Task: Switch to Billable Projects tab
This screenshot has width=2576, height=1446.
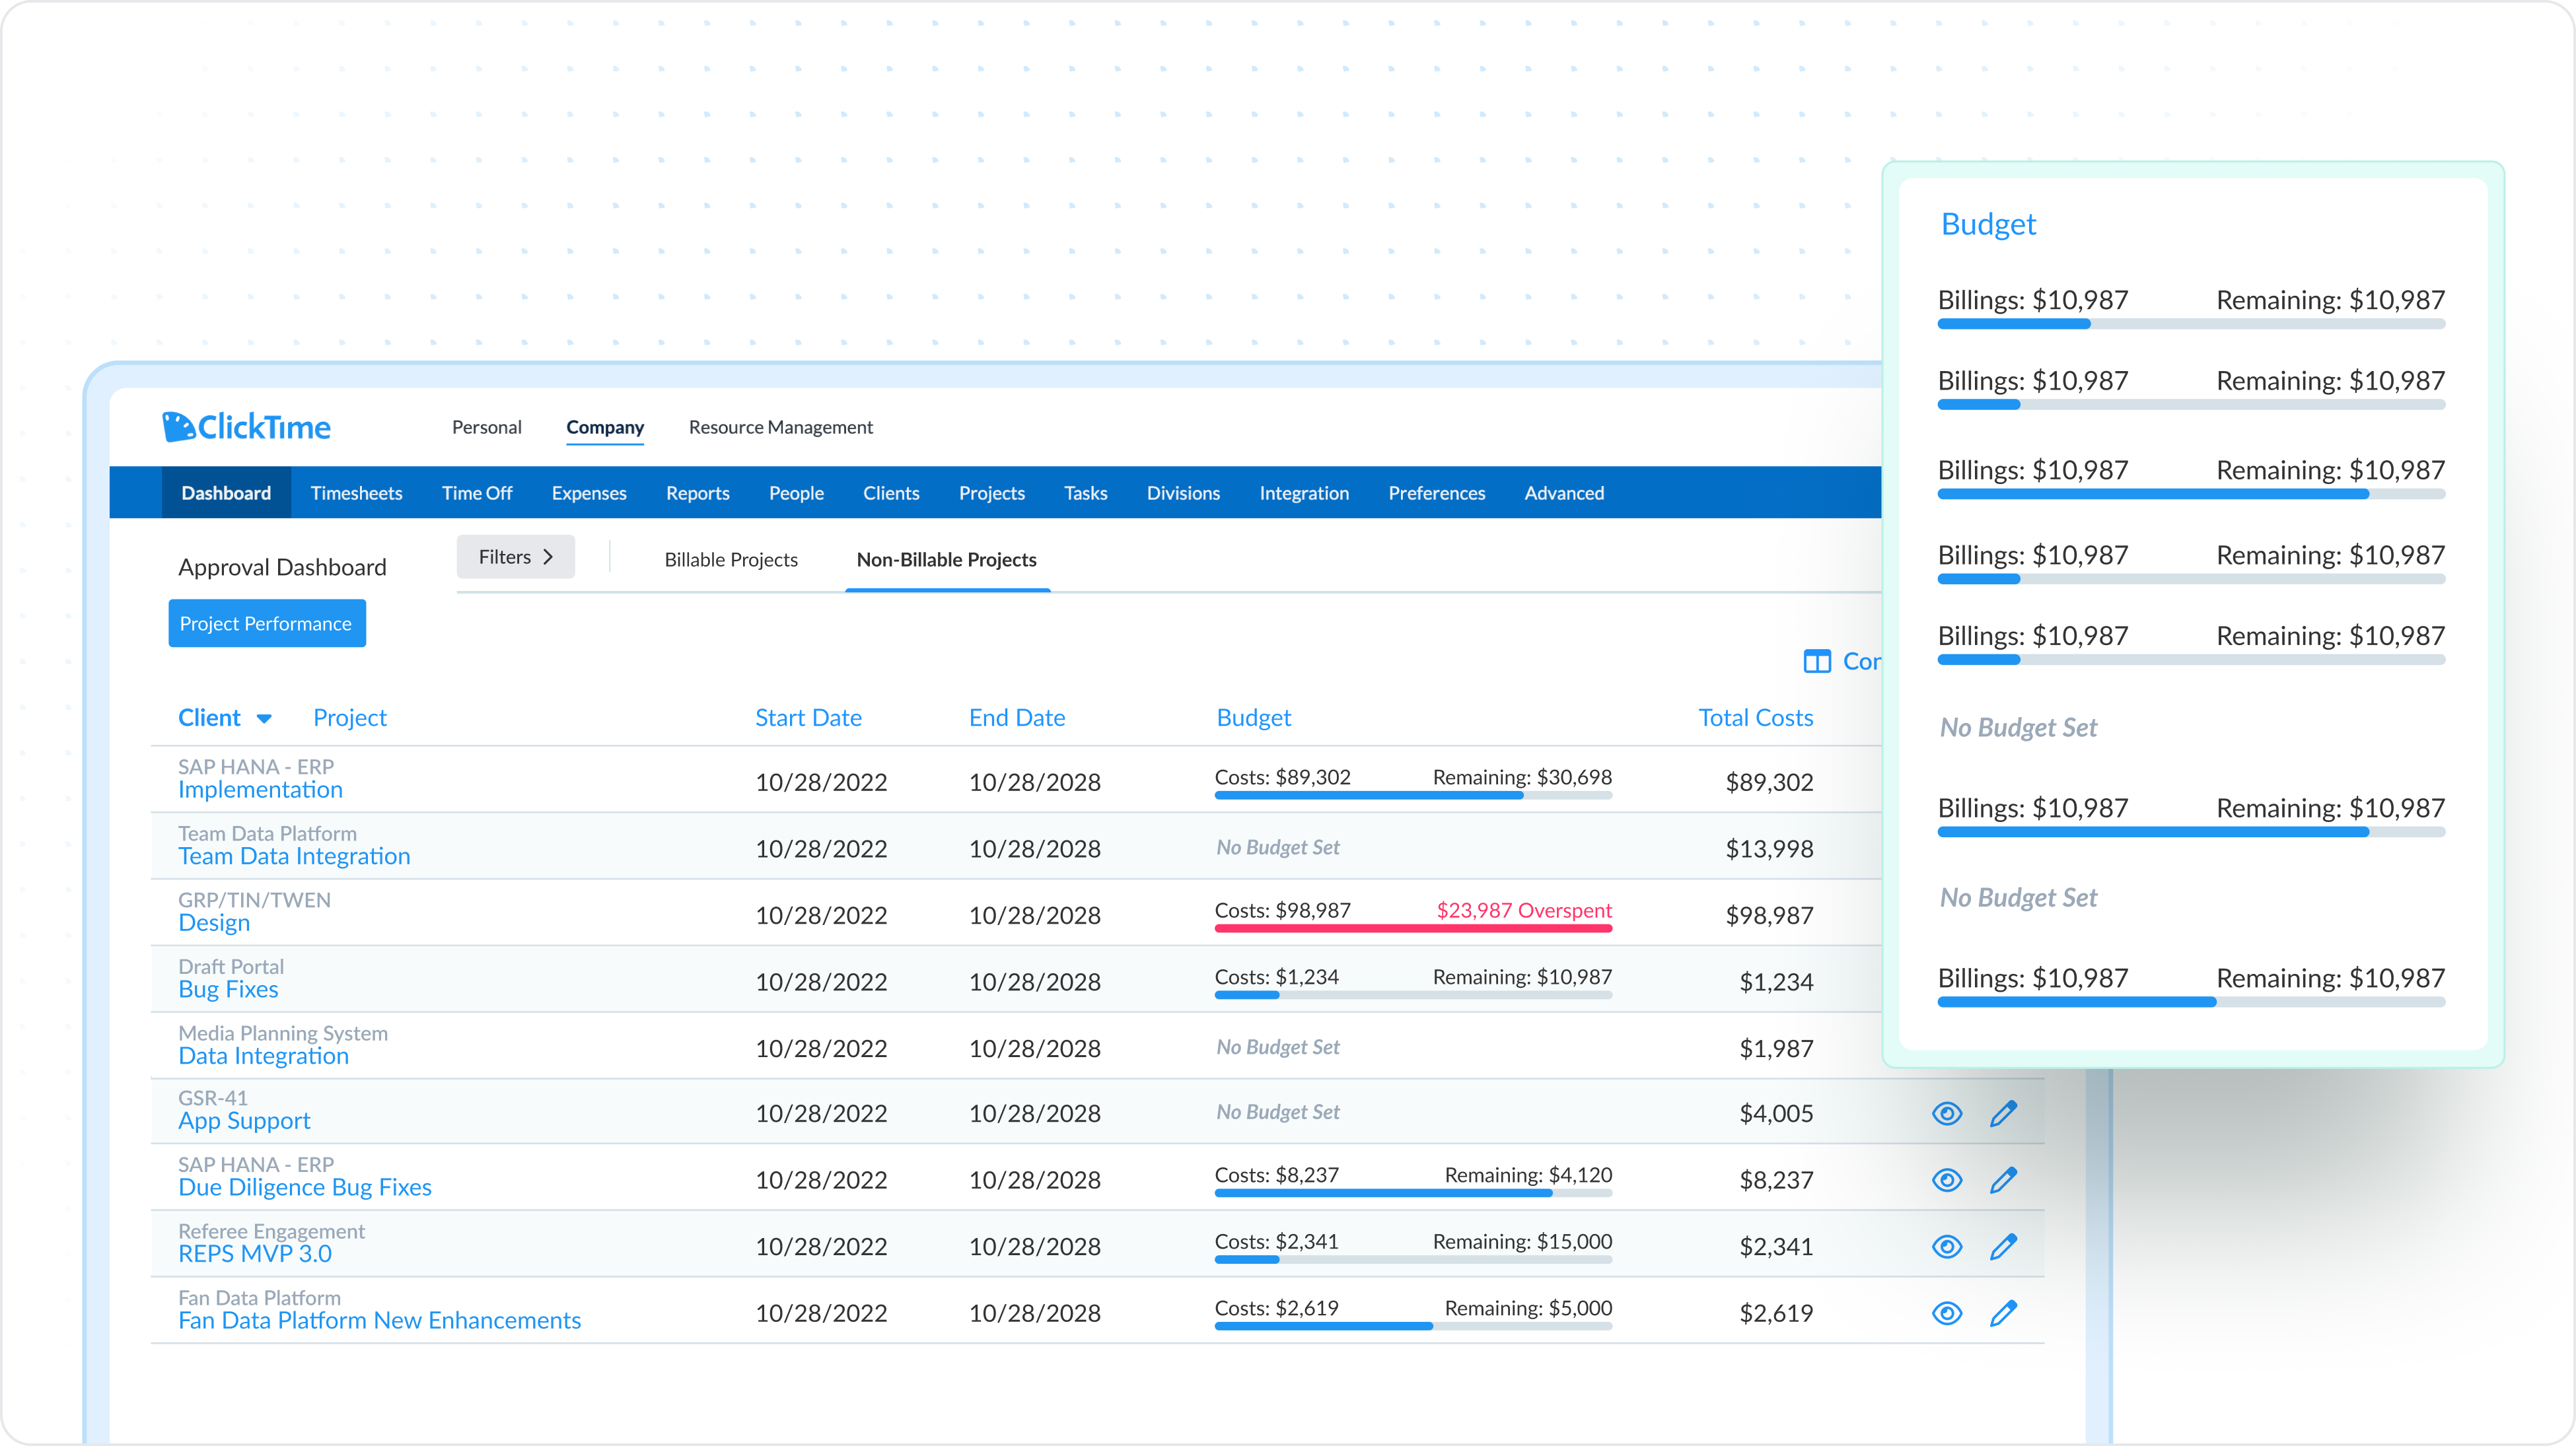Action: (731, 560)
